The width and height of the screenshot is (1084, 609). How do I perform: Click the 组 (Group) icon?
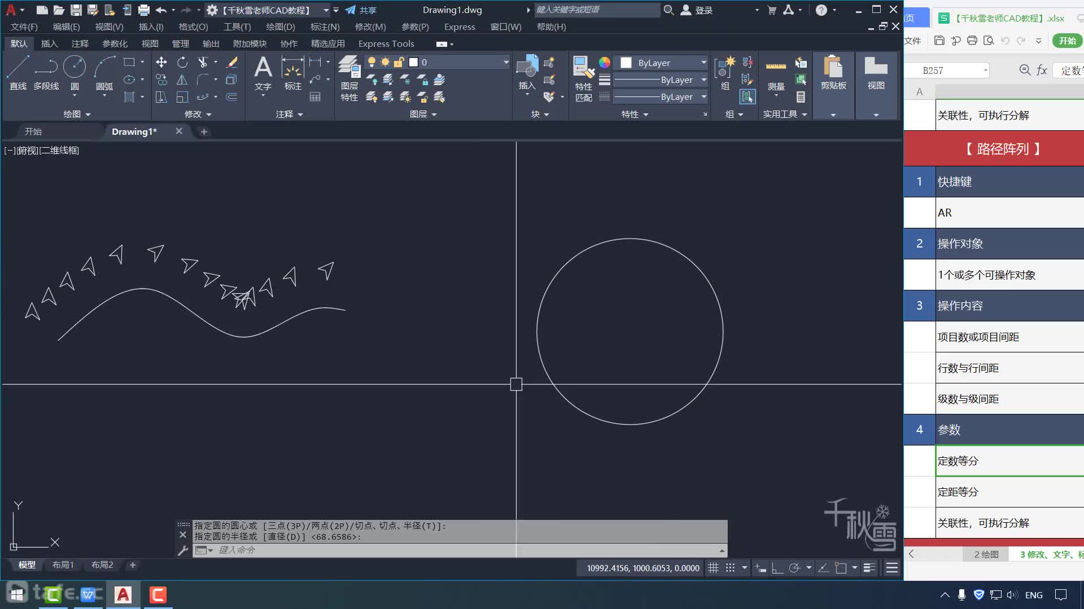(725, 73)
